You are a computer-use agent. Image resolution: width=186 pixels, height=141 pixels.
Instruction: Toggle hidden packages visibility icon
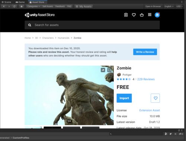click(181, 134)
